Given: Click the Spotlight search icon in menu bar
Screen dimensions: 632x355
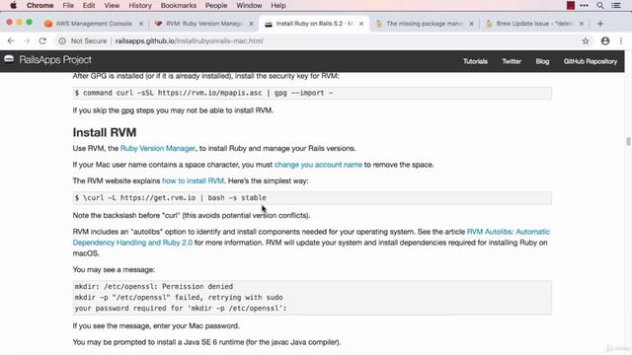Looking at the screenshot, I should tap(600, 6).
